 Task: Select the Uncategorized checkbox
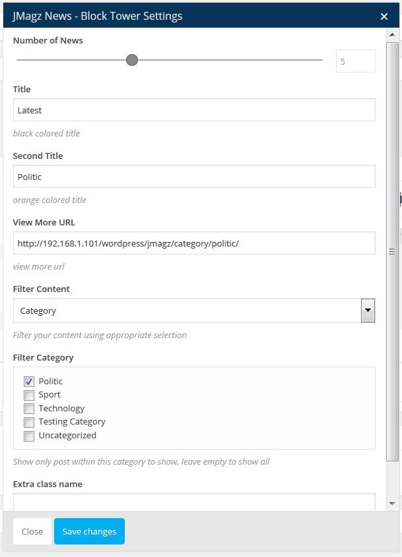tap(29, 436)
